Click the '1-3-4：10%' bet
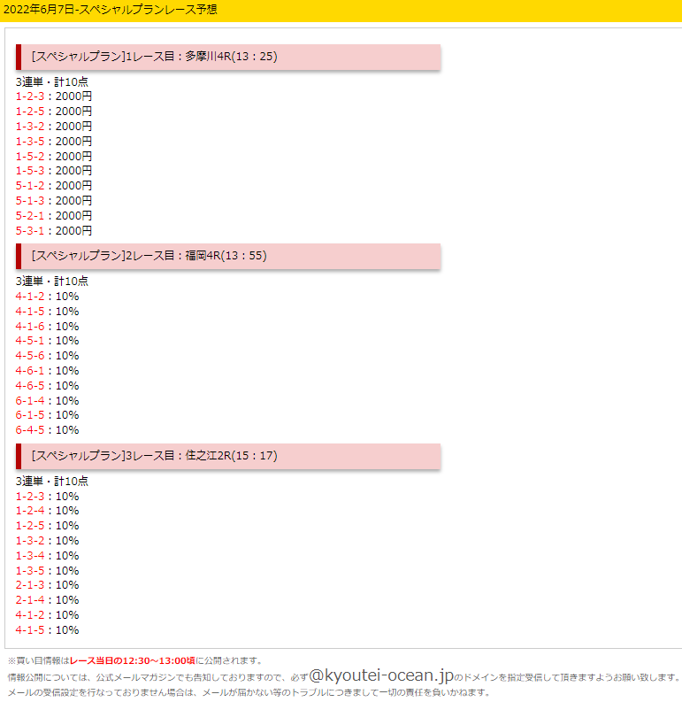The width and height of the screenshot is (682, 702). 48,556
